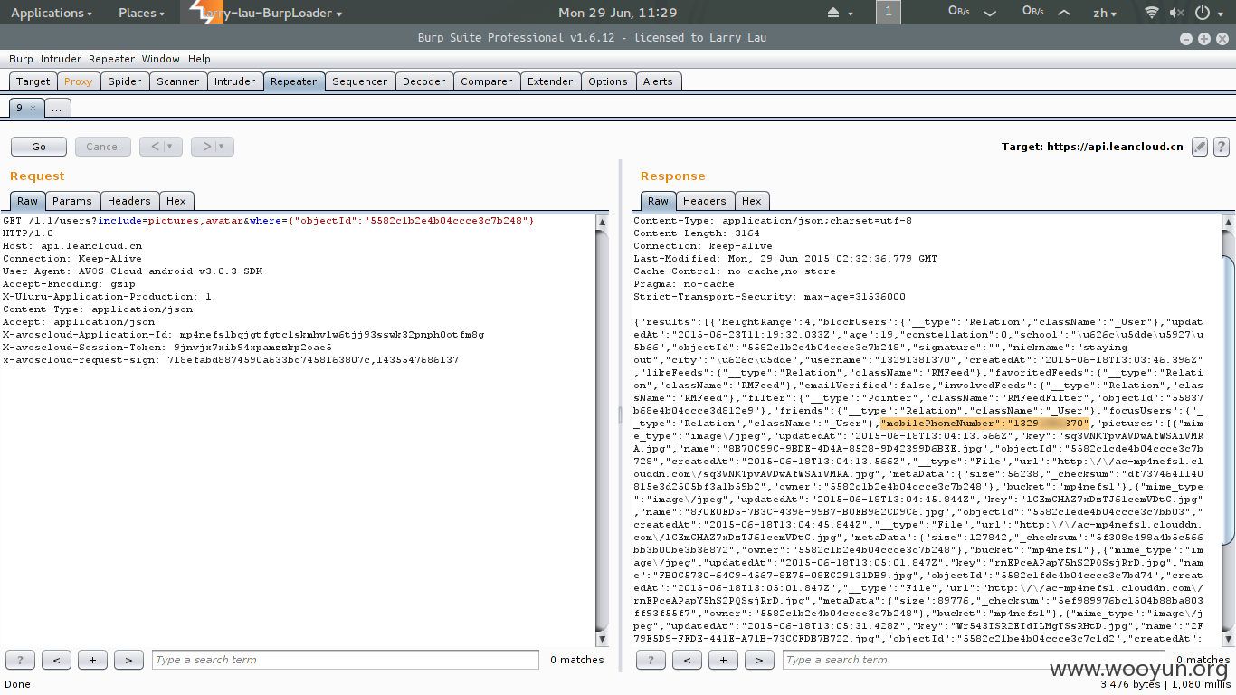The image size is (1236, 695).
Task: Open the Places menu
Action: pyautogui.click(x=141, y=13)
